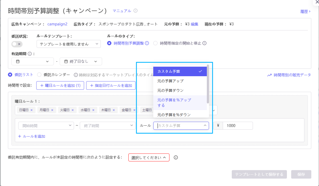This screenshot has height=186, width=319.
Task: Open the start date picker dropdown
Action: 32,61
